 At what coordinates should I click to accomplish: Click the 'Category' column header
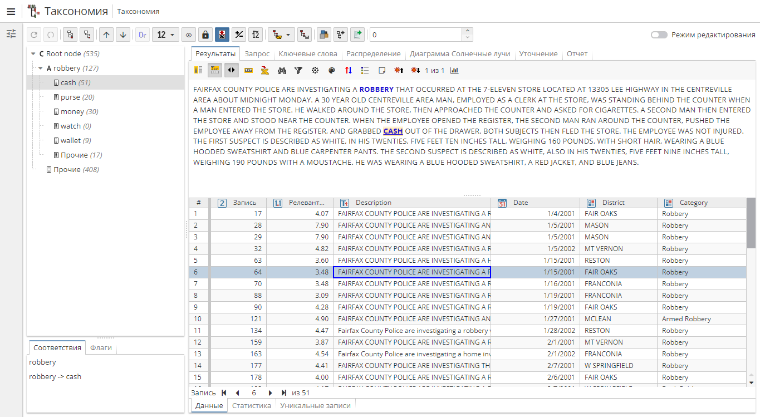[x=702, y=203]
